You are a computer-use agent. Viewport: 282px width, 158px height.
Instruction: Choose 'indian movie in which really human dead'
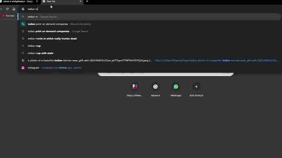coord(52,39)
